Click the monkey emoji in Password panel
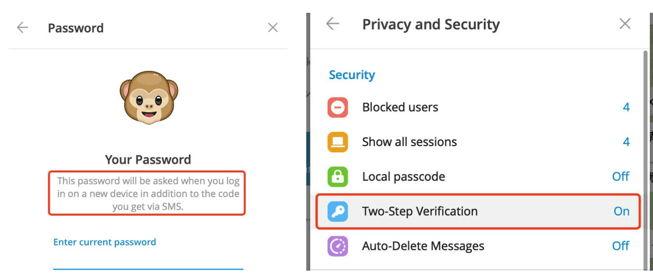The height and width of the screenshot is (276, 653). click(x=149, y=98)
